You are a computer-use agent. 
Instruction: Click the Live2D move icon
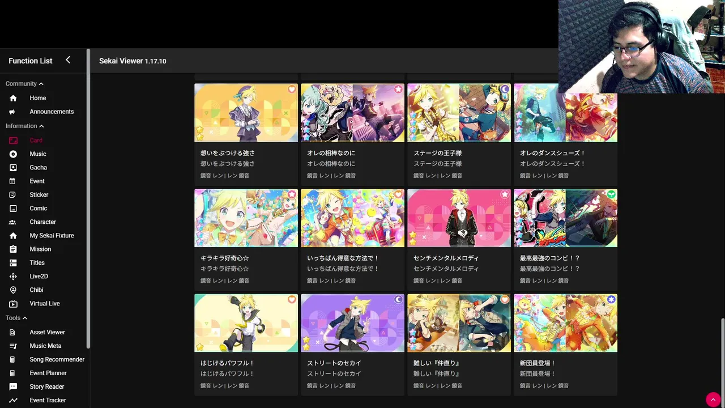(x=13, y=276)
